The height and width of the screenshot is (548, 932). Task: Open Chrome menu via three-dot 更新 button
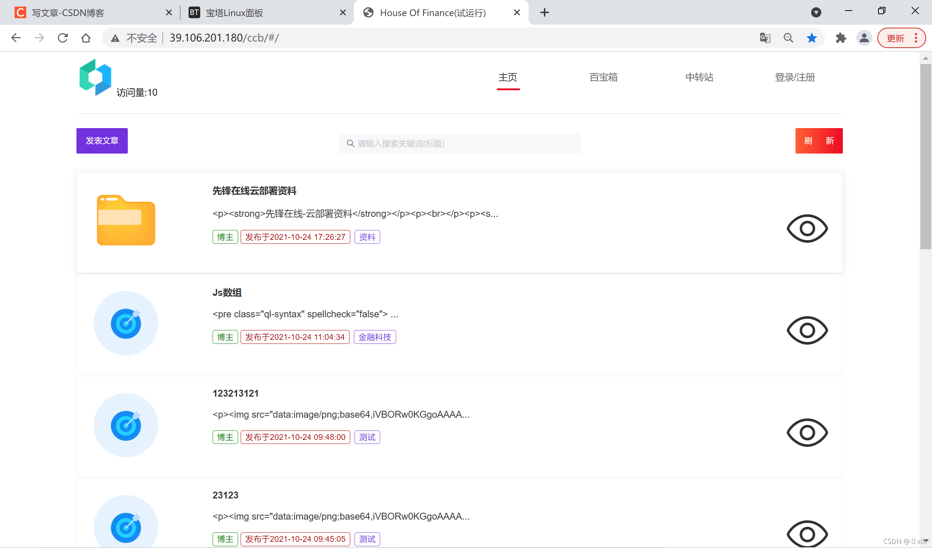916,38
